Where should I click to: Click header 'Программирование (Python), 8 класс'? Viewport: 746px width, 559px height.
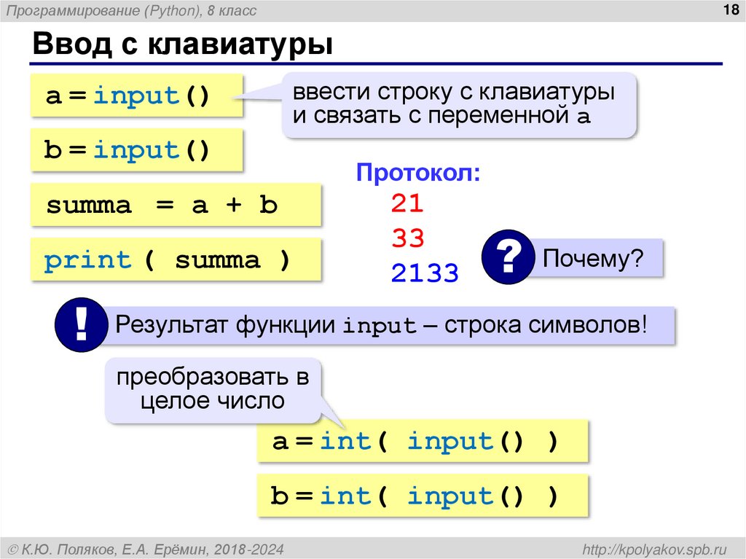pos(131,10)
